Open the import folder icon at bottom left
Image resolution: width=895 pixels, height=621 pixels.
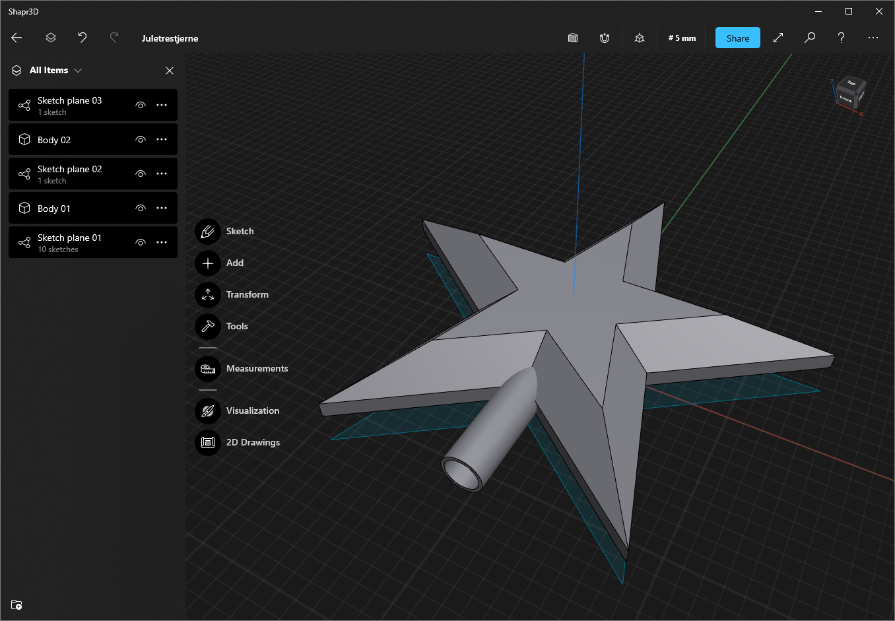pyautogui.click(x=17, y=605)
